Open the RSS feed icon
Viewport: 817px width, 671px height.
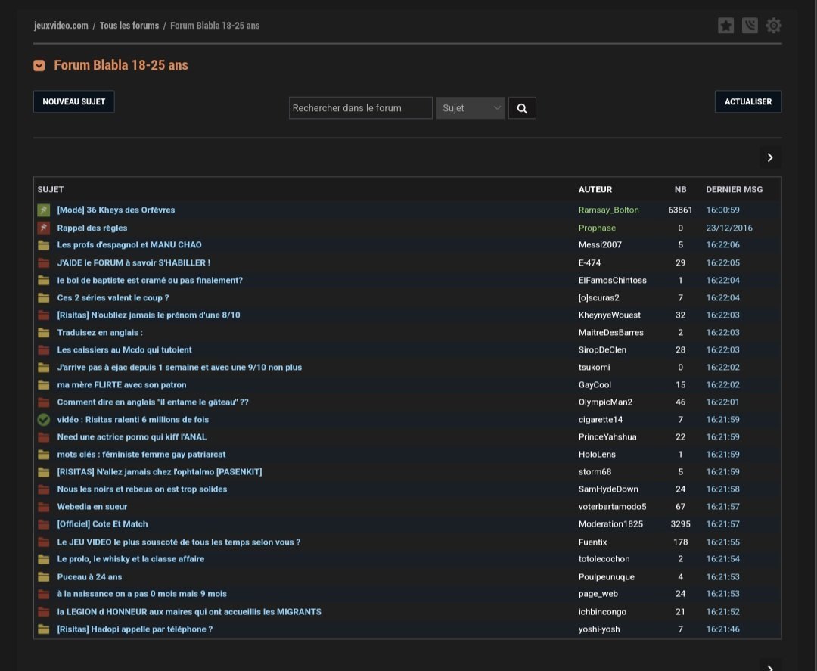point(749,26)
